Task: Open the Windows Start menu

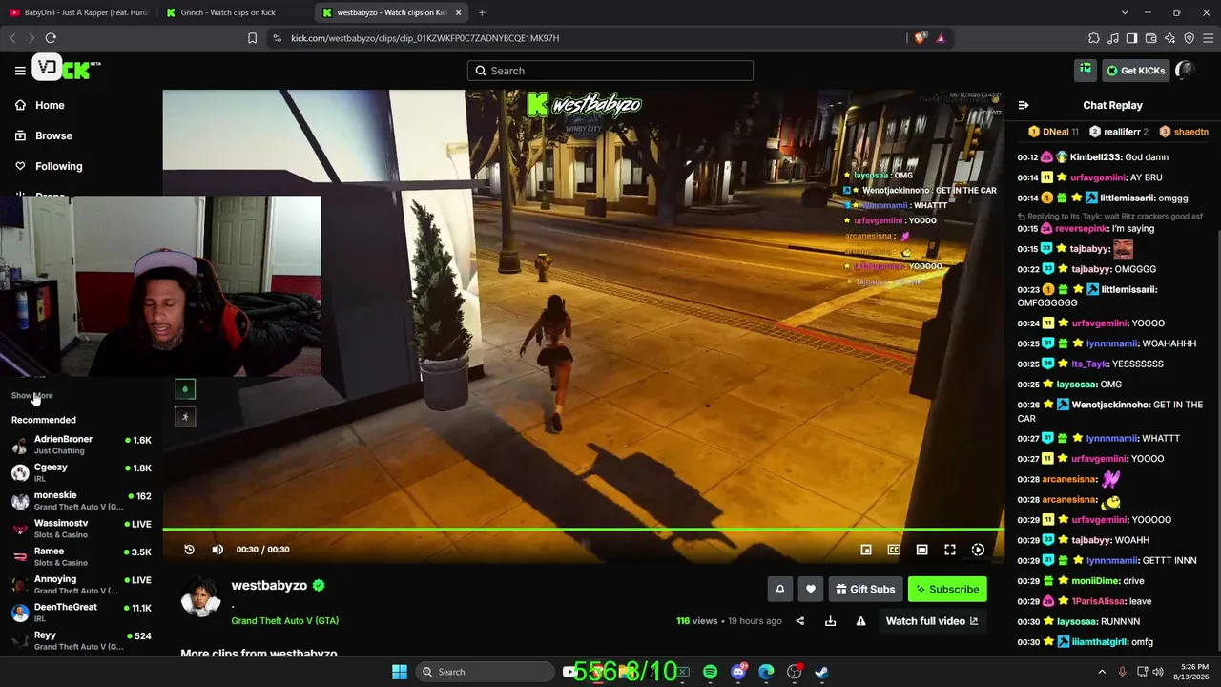Action: click(400, 672)
